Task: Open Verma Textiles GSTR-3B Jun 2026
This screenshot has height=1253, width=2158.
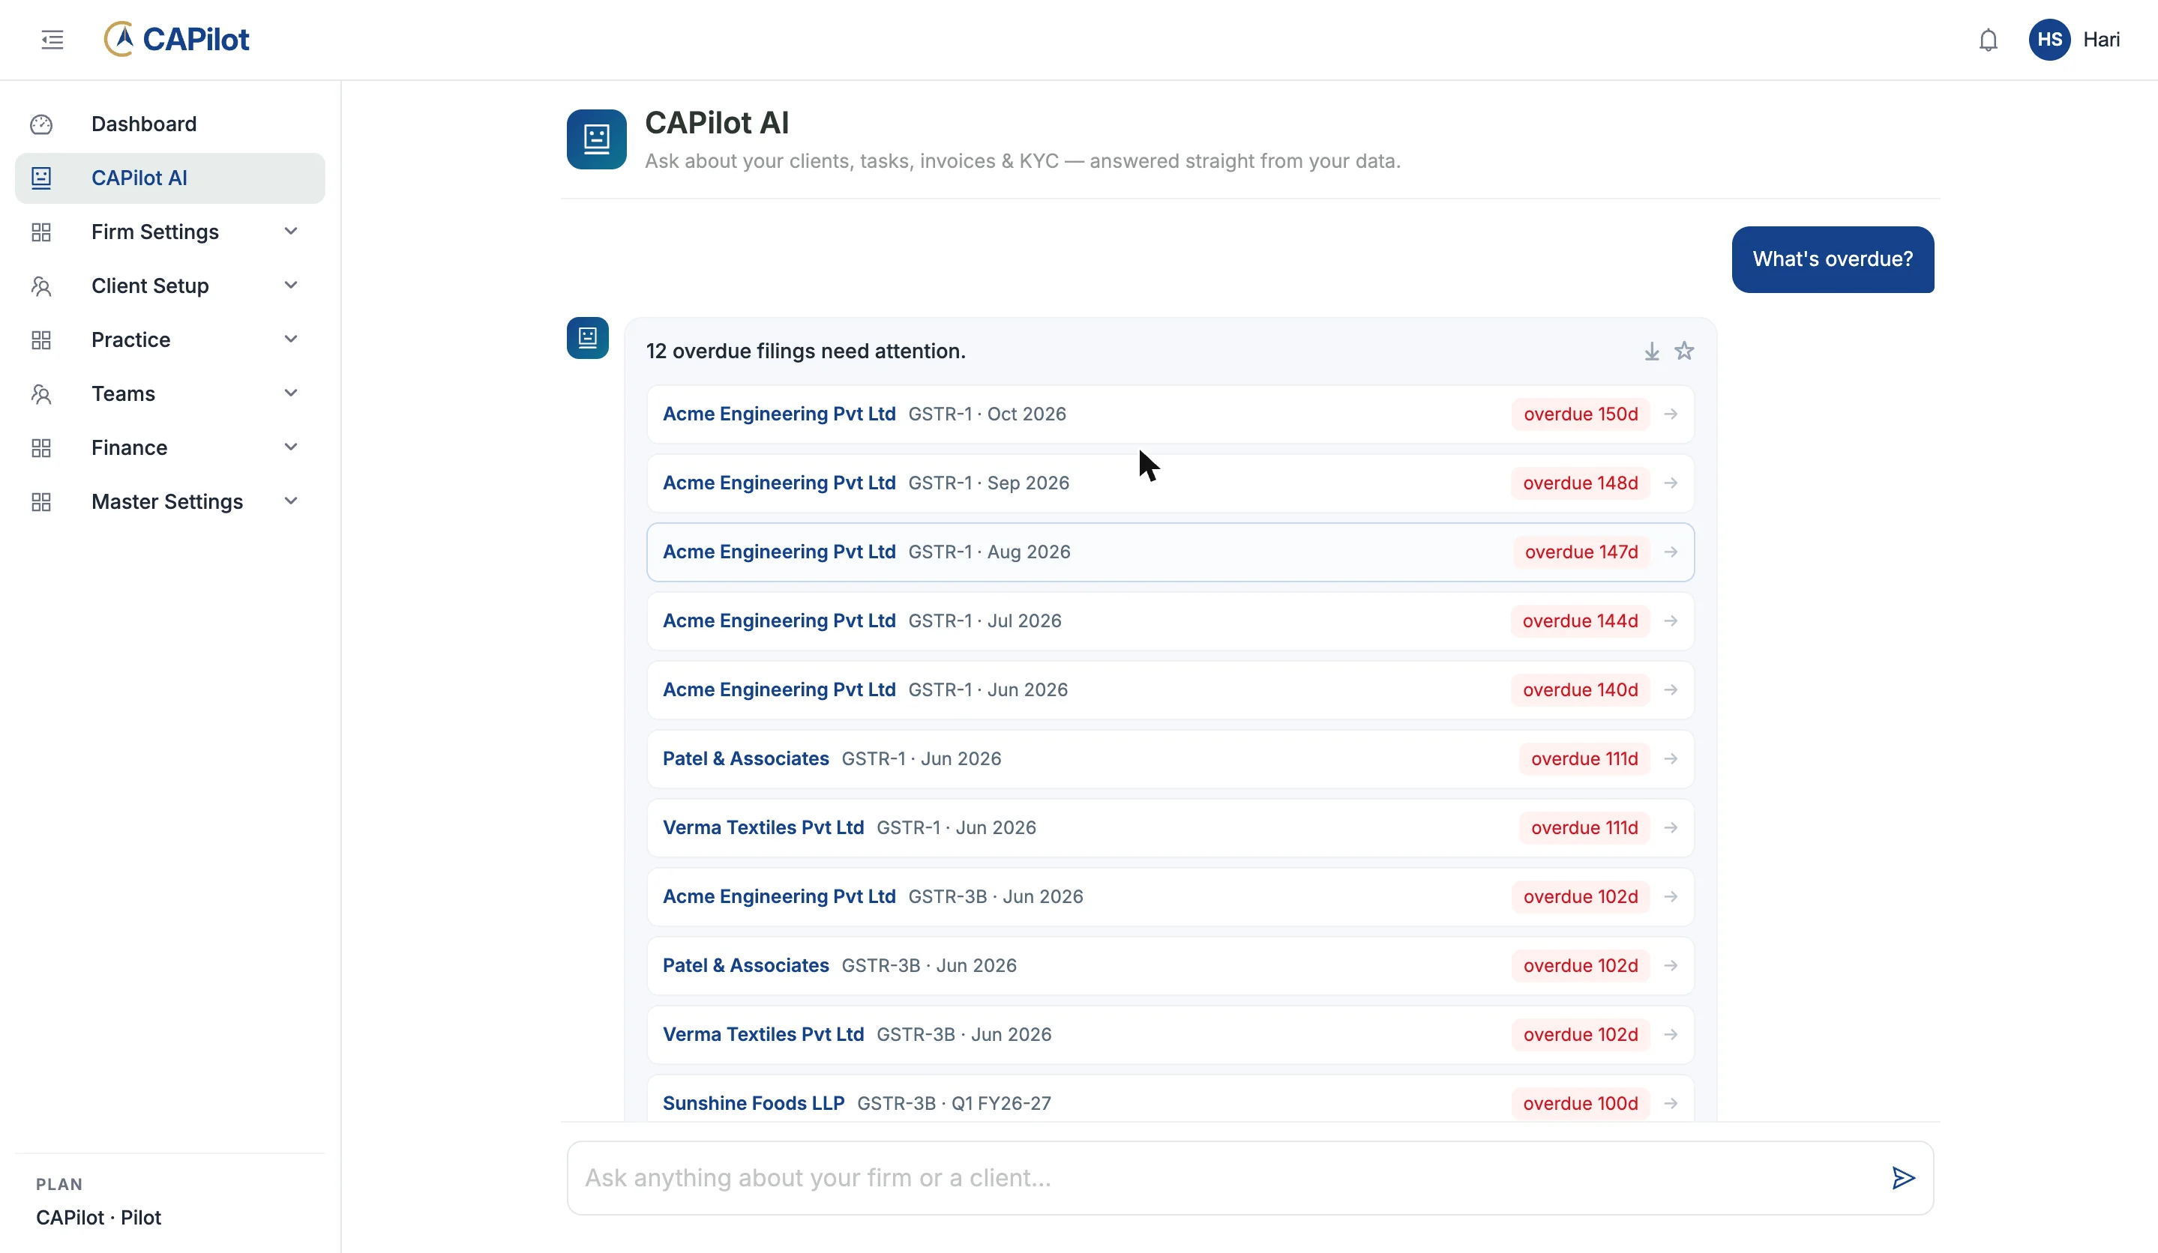Action: coord(1170,1035)
